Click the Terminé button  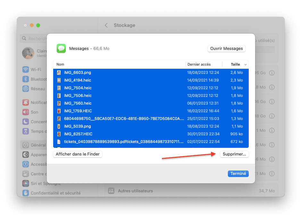tap(238, 174)
